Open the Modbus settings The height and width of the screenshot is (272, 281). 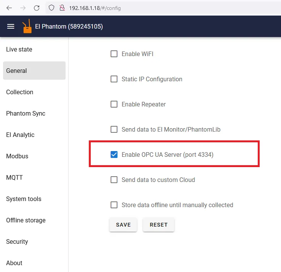[x=34, y=156]
